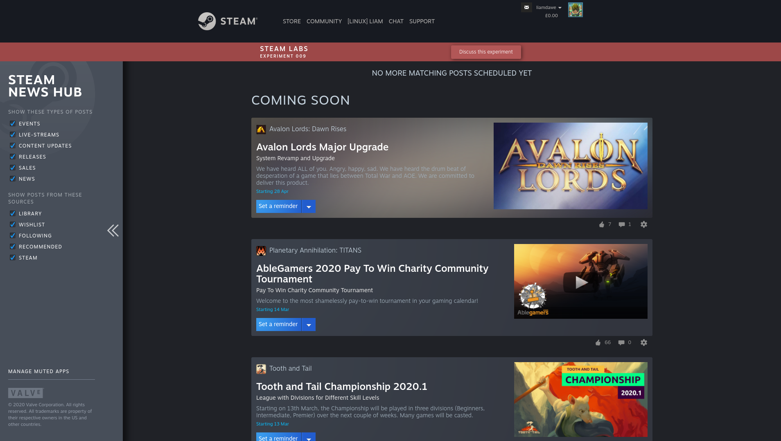
Task: Click Tooth and Tail game icon
Action: 261,369
